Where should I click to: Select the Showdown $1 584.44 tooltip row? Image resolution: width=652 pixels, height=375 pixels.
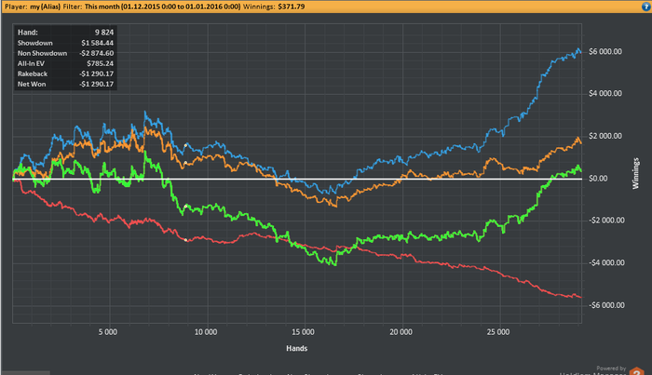[65, 43]
